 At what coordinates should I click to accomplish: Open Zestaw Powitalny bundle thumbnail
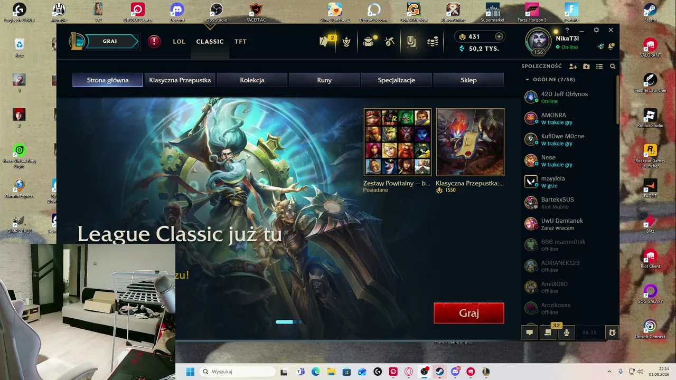pyautogui.click(x=398, y=142)
